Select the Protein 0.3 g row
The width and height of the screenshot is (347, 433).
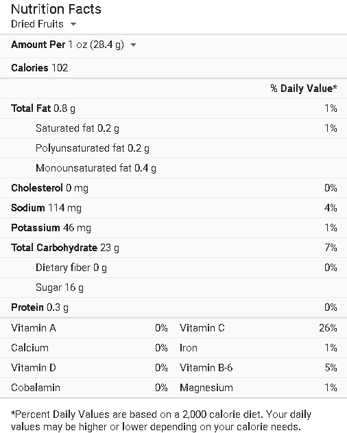(x=173, y=307)
